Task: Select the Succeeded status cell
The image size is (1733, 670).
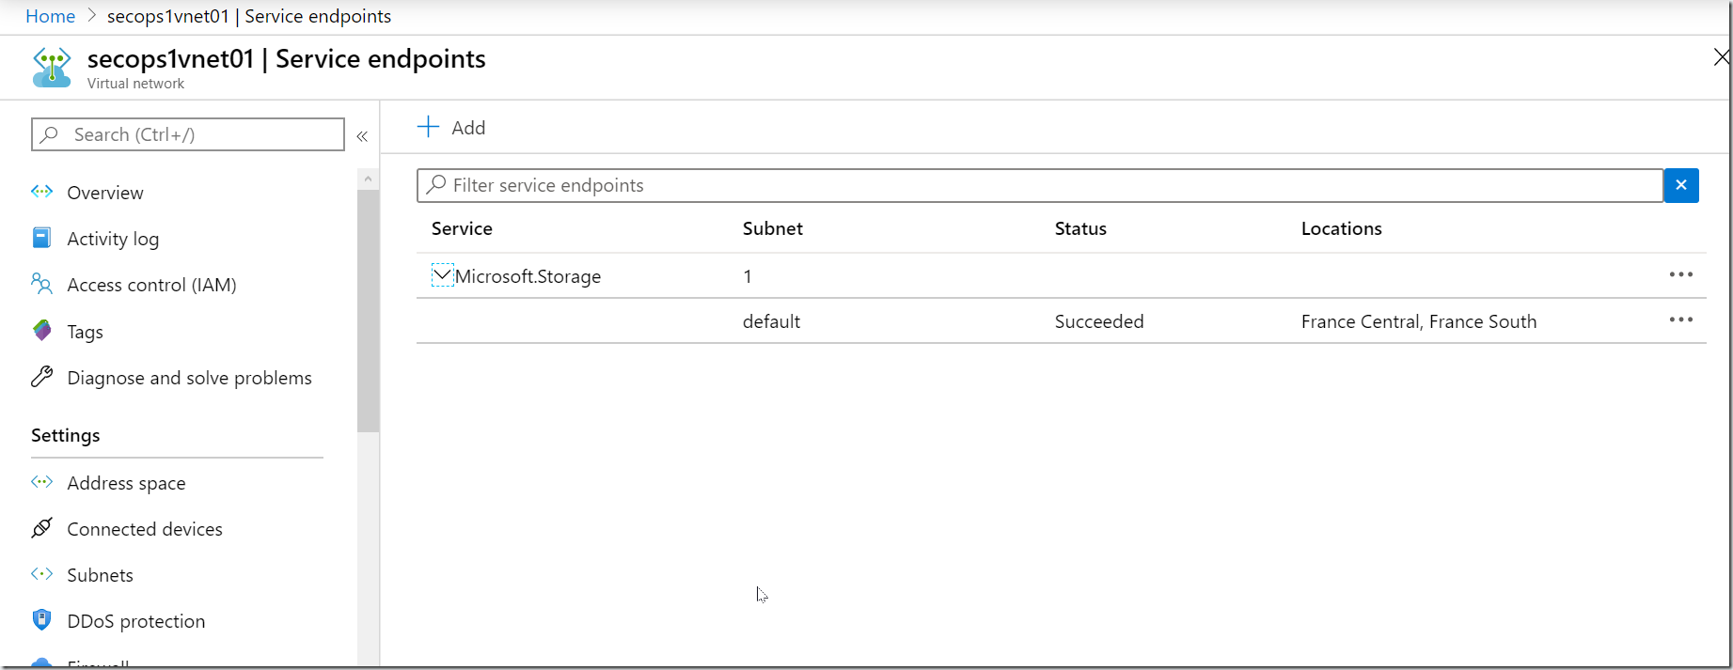Action: (1099, 321)
